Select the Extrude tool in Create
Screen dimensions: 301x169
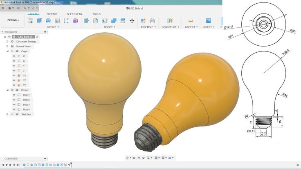coord(39,20)
